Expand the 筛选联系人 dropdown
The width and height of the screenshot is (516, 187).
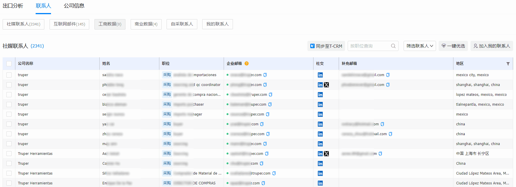(420, 46)
